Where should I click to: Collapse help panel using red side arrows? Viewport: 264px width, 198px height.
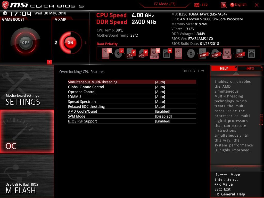click(261, 125)
